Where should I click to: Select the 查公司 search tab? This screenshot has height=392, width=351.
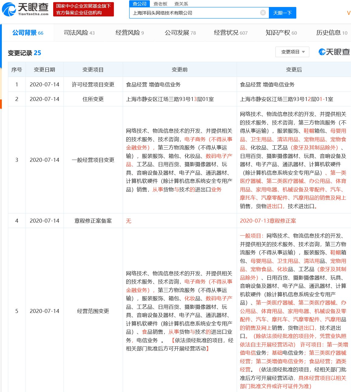coord(140,4)
